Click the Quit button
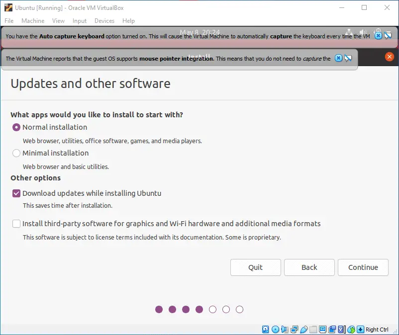 tap(256, 267)
